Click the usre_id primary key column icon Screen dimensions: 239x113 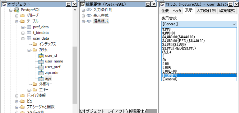coord(41,56)
